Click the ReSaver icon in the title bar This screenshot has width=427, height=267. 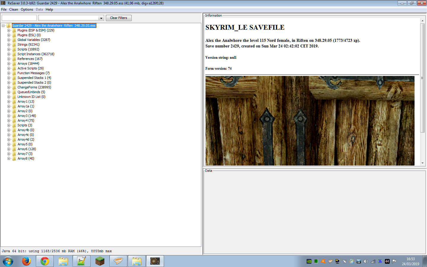(x=3, y=3)
